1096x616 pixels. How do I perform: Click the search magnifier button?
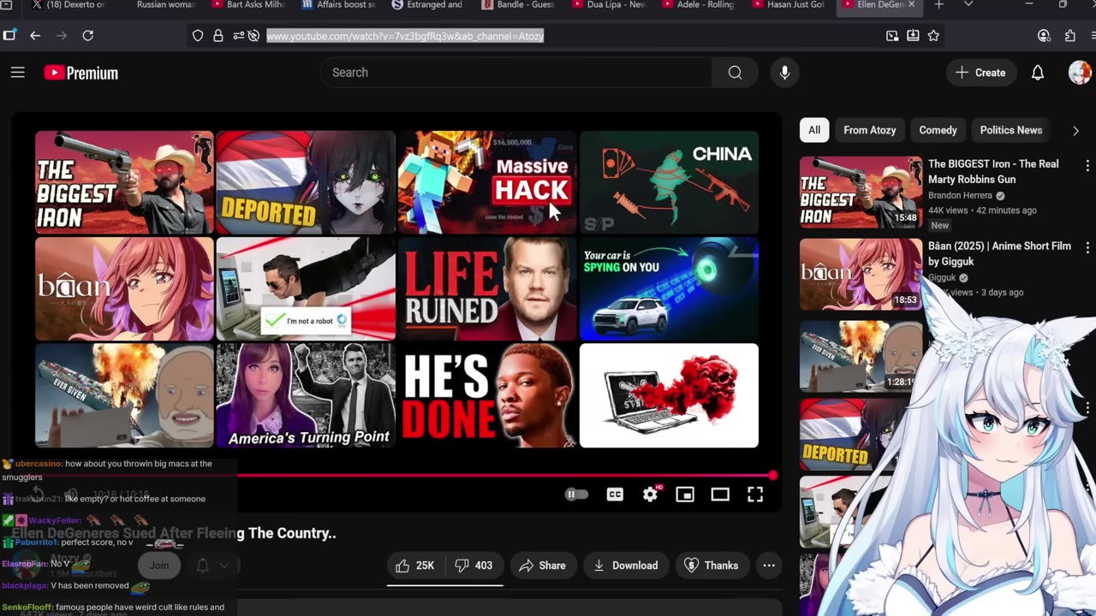click(x=735, y=73)
